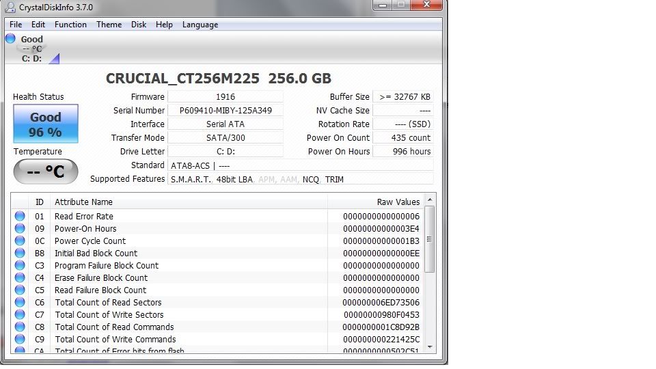
Task: Click the Rotation Rate value ---- (SSD)
Action: click(x=403, y=124)
